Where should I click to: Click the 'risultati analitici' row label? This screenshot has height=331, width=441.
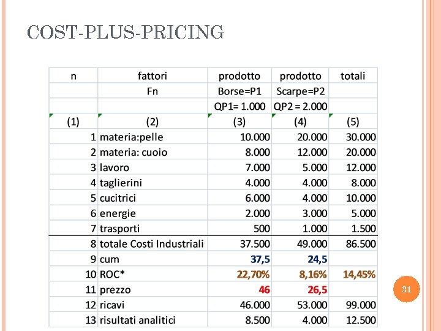coord(137,320)
